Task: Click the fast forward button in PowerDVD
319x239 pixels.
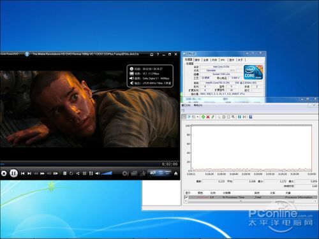Action: coord(43,173)
